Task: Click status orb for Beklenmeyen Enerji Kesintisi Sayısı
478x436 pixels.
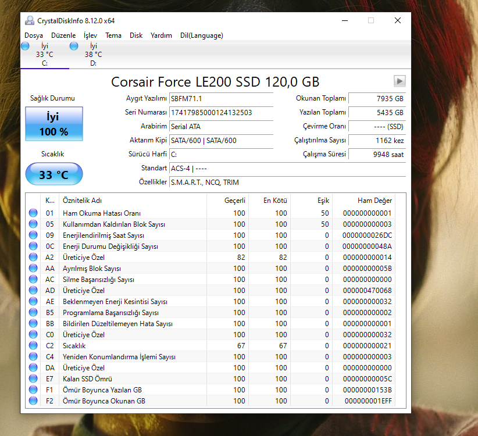Action: point(33,301)
